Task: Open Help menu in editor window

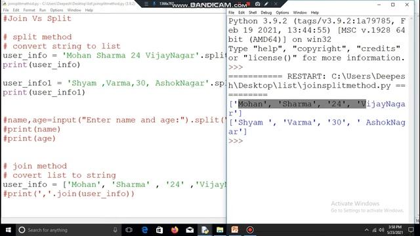Action: 89,10
